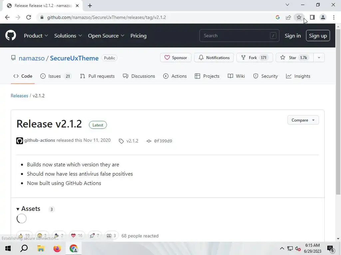Click the github-actions author link
This screenshot has width=341, height=255.
click(x=40, y=140)
